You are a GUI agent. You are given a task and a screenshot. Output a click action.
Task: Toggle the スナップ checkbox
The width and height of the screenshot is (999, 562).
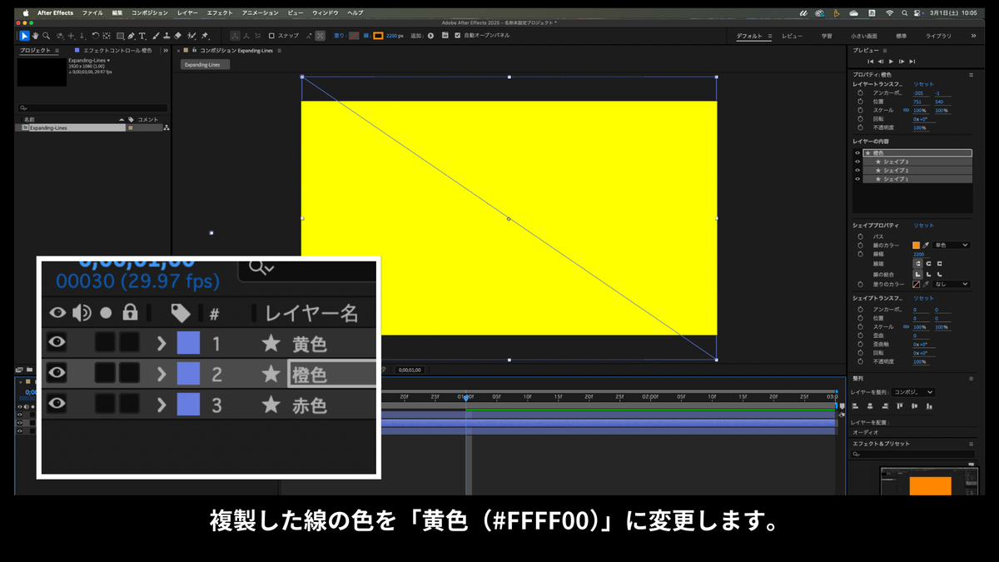coord(271,36)
